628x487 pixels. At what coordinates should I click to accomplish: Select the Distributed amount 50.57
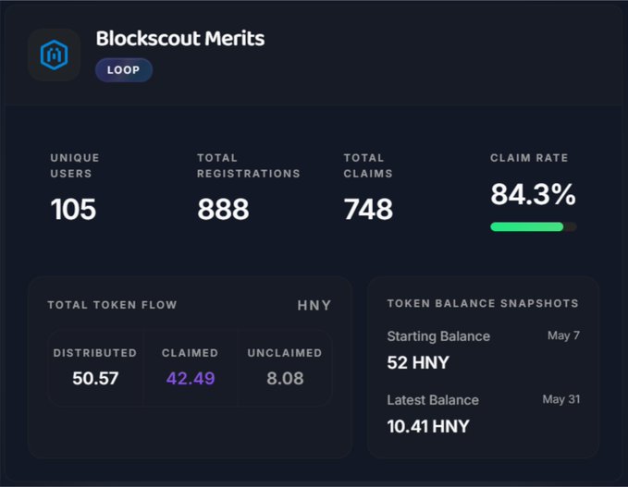95,379
